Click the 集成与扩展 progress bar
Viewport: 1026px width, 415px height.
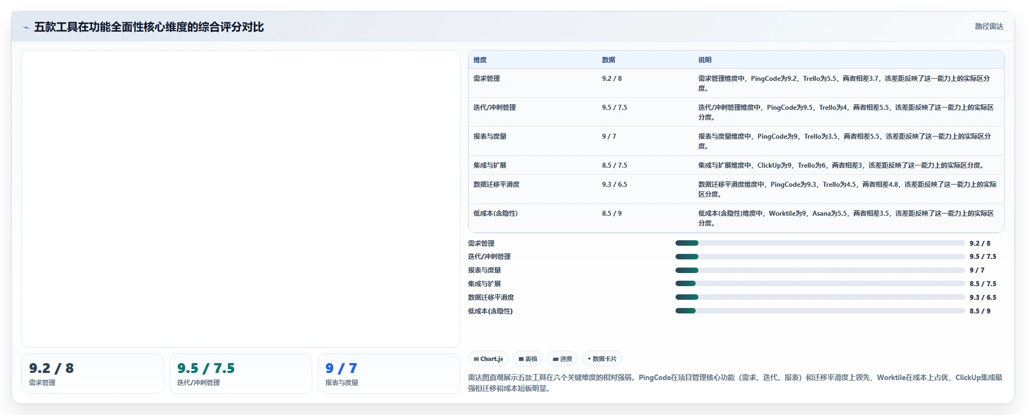point(820,283)
